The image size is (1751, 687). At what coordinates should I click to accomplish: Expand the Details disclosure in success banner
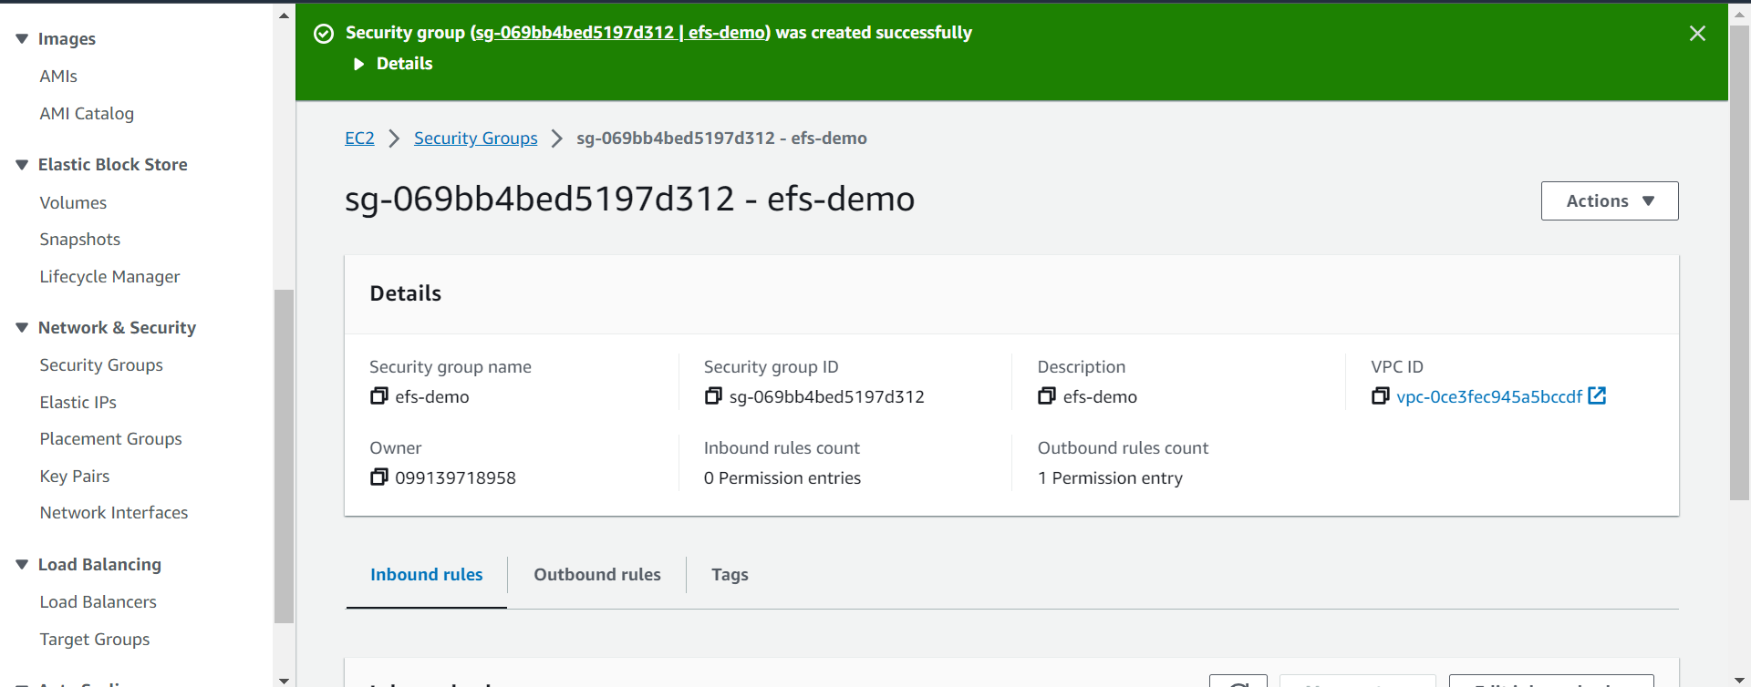point(393,64)
